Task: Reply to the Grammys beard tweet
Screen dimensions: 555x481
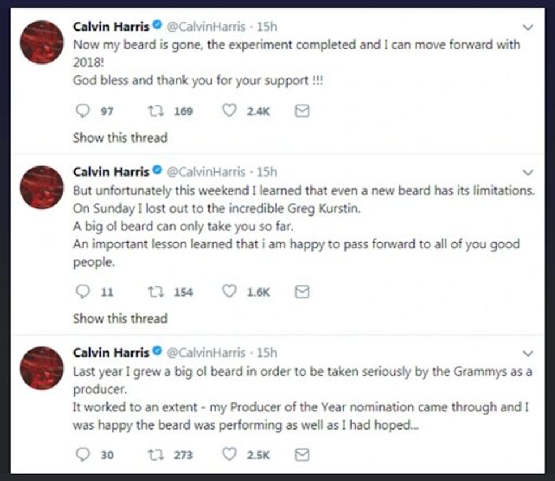Action: coord(83,454)
